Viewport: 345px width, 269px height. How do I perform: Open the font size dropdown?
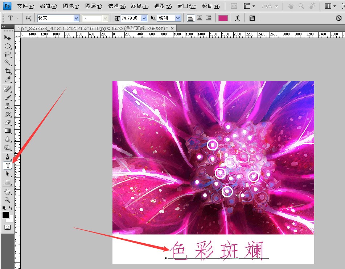tap(144, 18)
